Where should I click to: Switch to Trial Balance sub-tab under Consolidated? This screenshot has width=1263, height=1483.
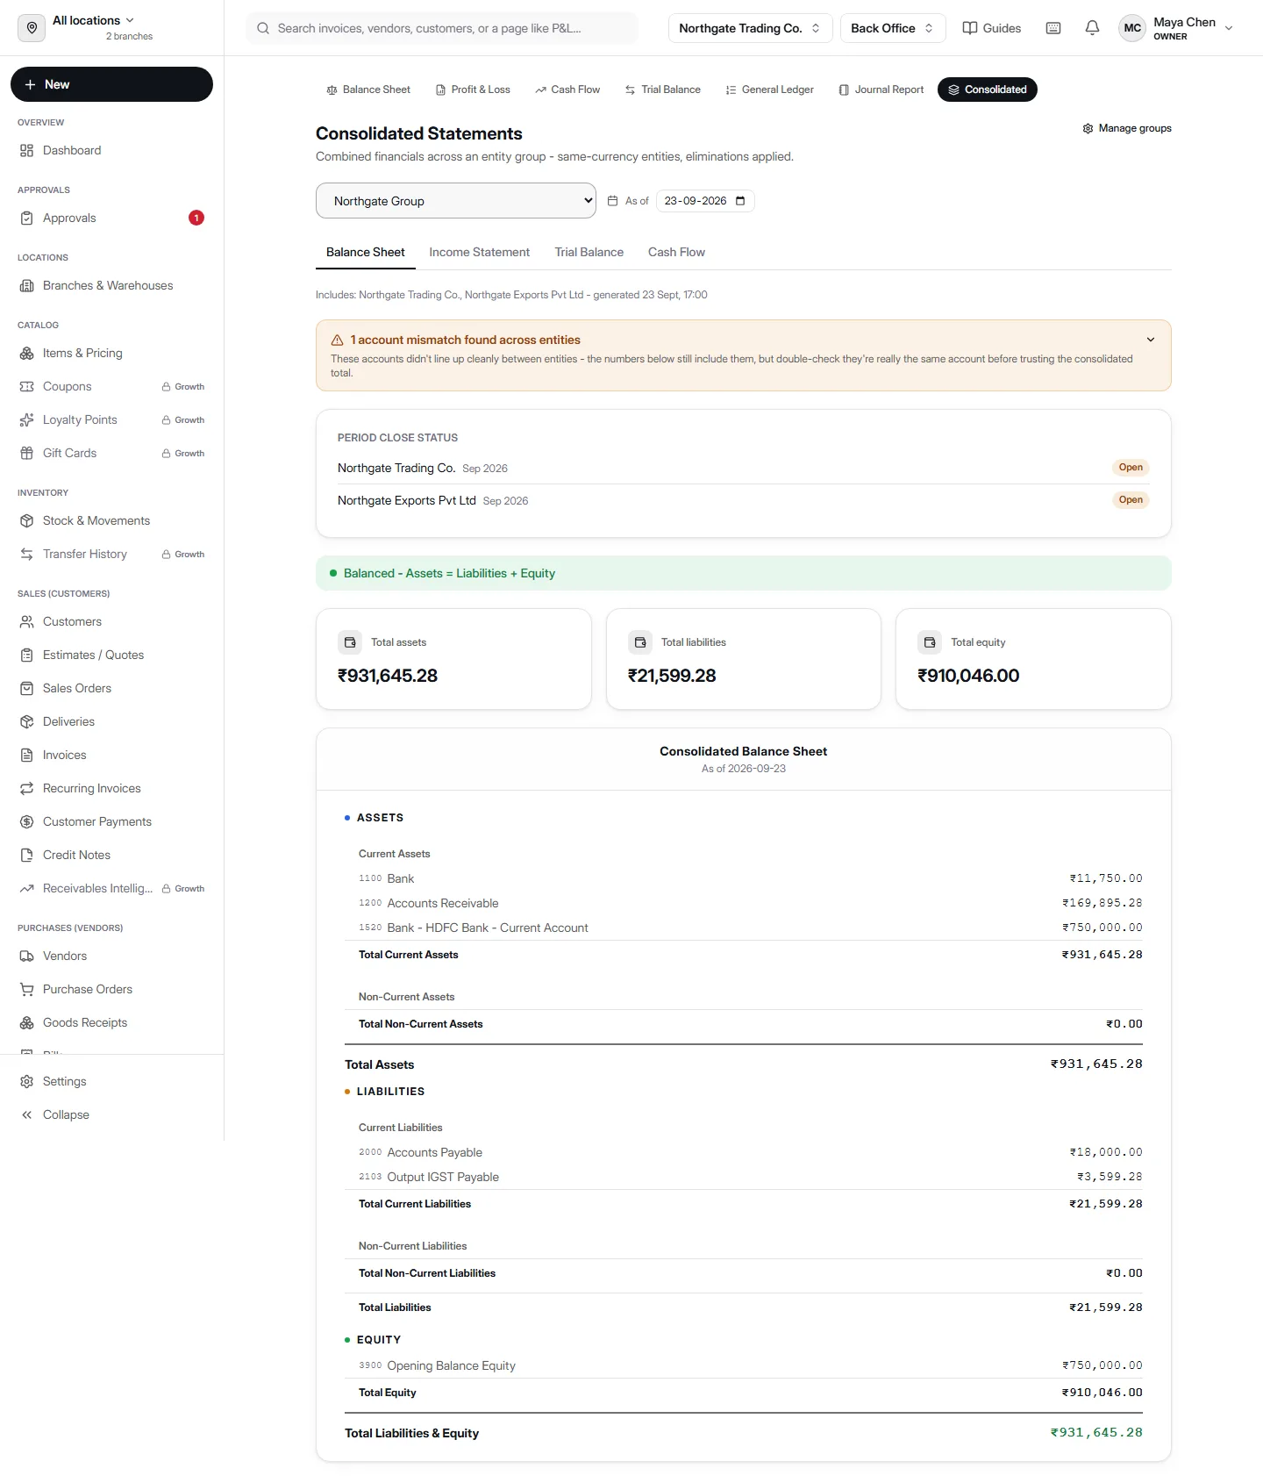coord(589,252)
